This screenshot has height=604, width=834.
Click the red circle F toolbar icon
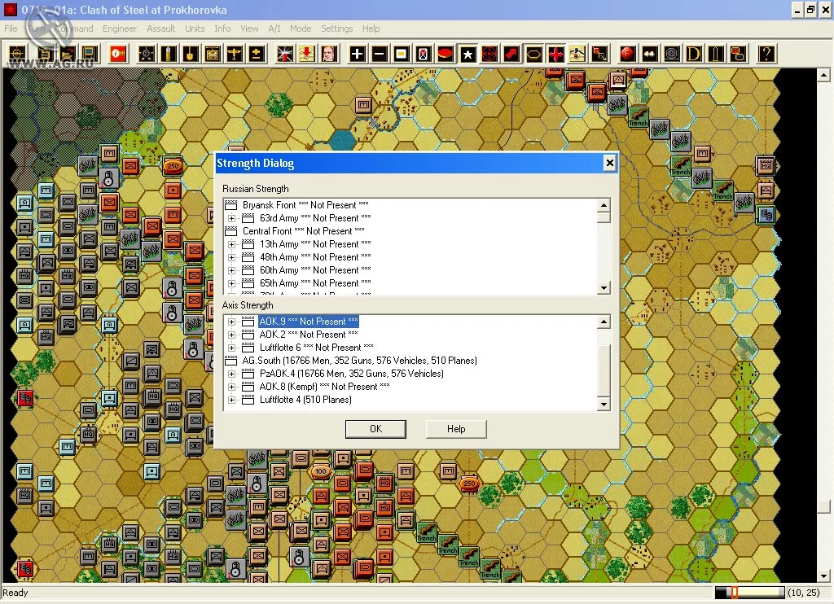tap(628, 54)
